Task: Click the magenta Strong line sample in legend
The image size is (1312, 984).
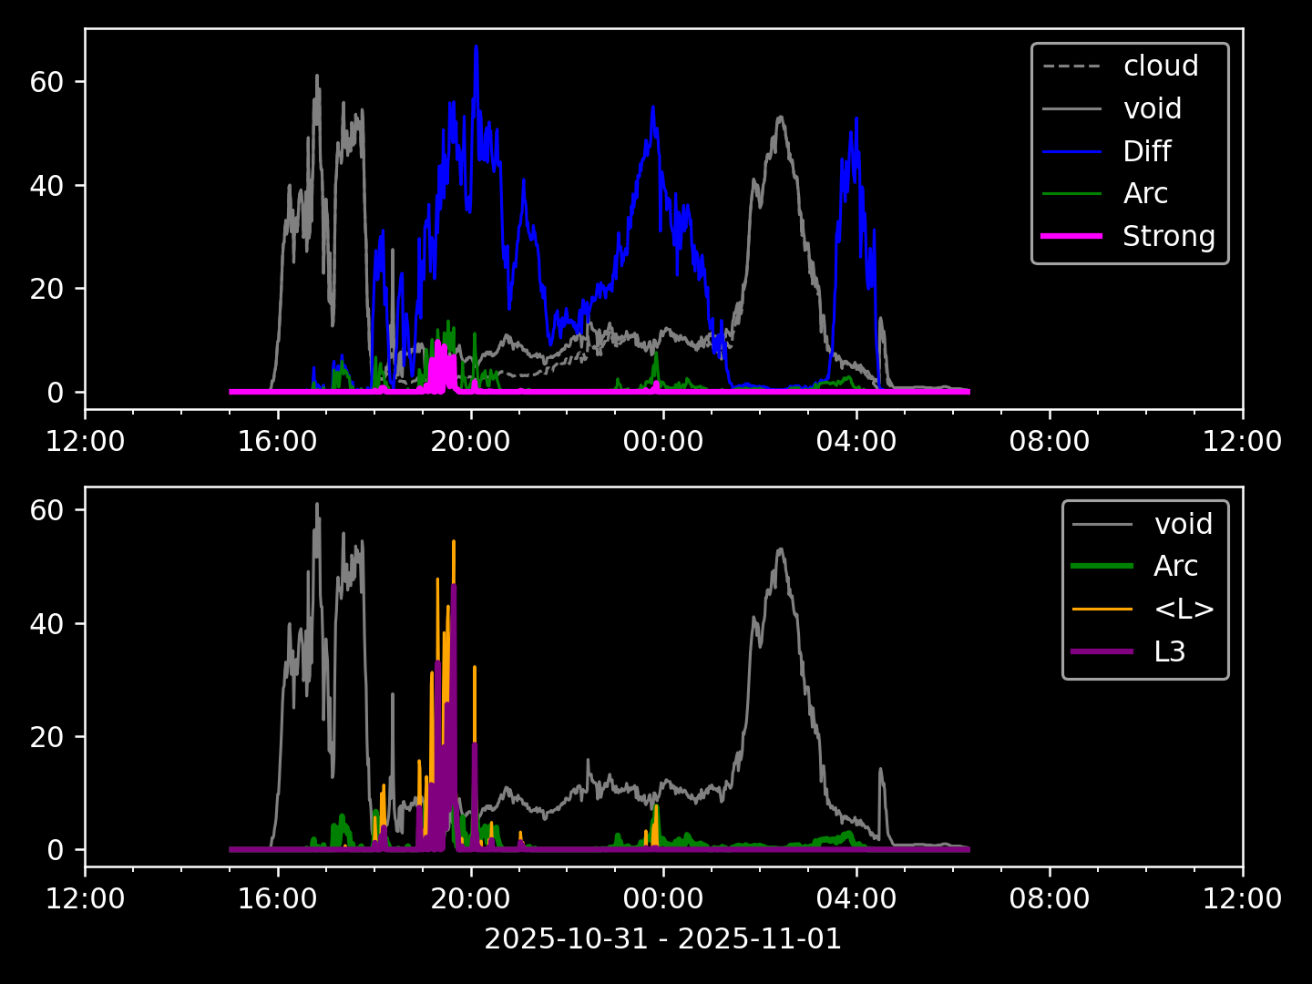Action: coord(1071,236)
